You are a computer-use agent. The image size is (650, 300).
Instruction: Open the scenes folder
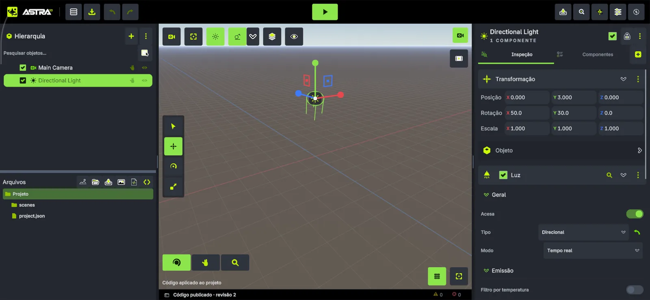point(27,205)
